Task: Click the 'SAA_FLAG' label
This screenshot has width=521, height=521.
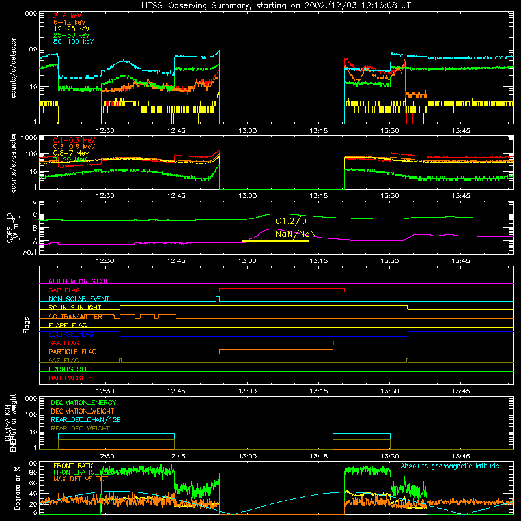Action: click(64, 343)
